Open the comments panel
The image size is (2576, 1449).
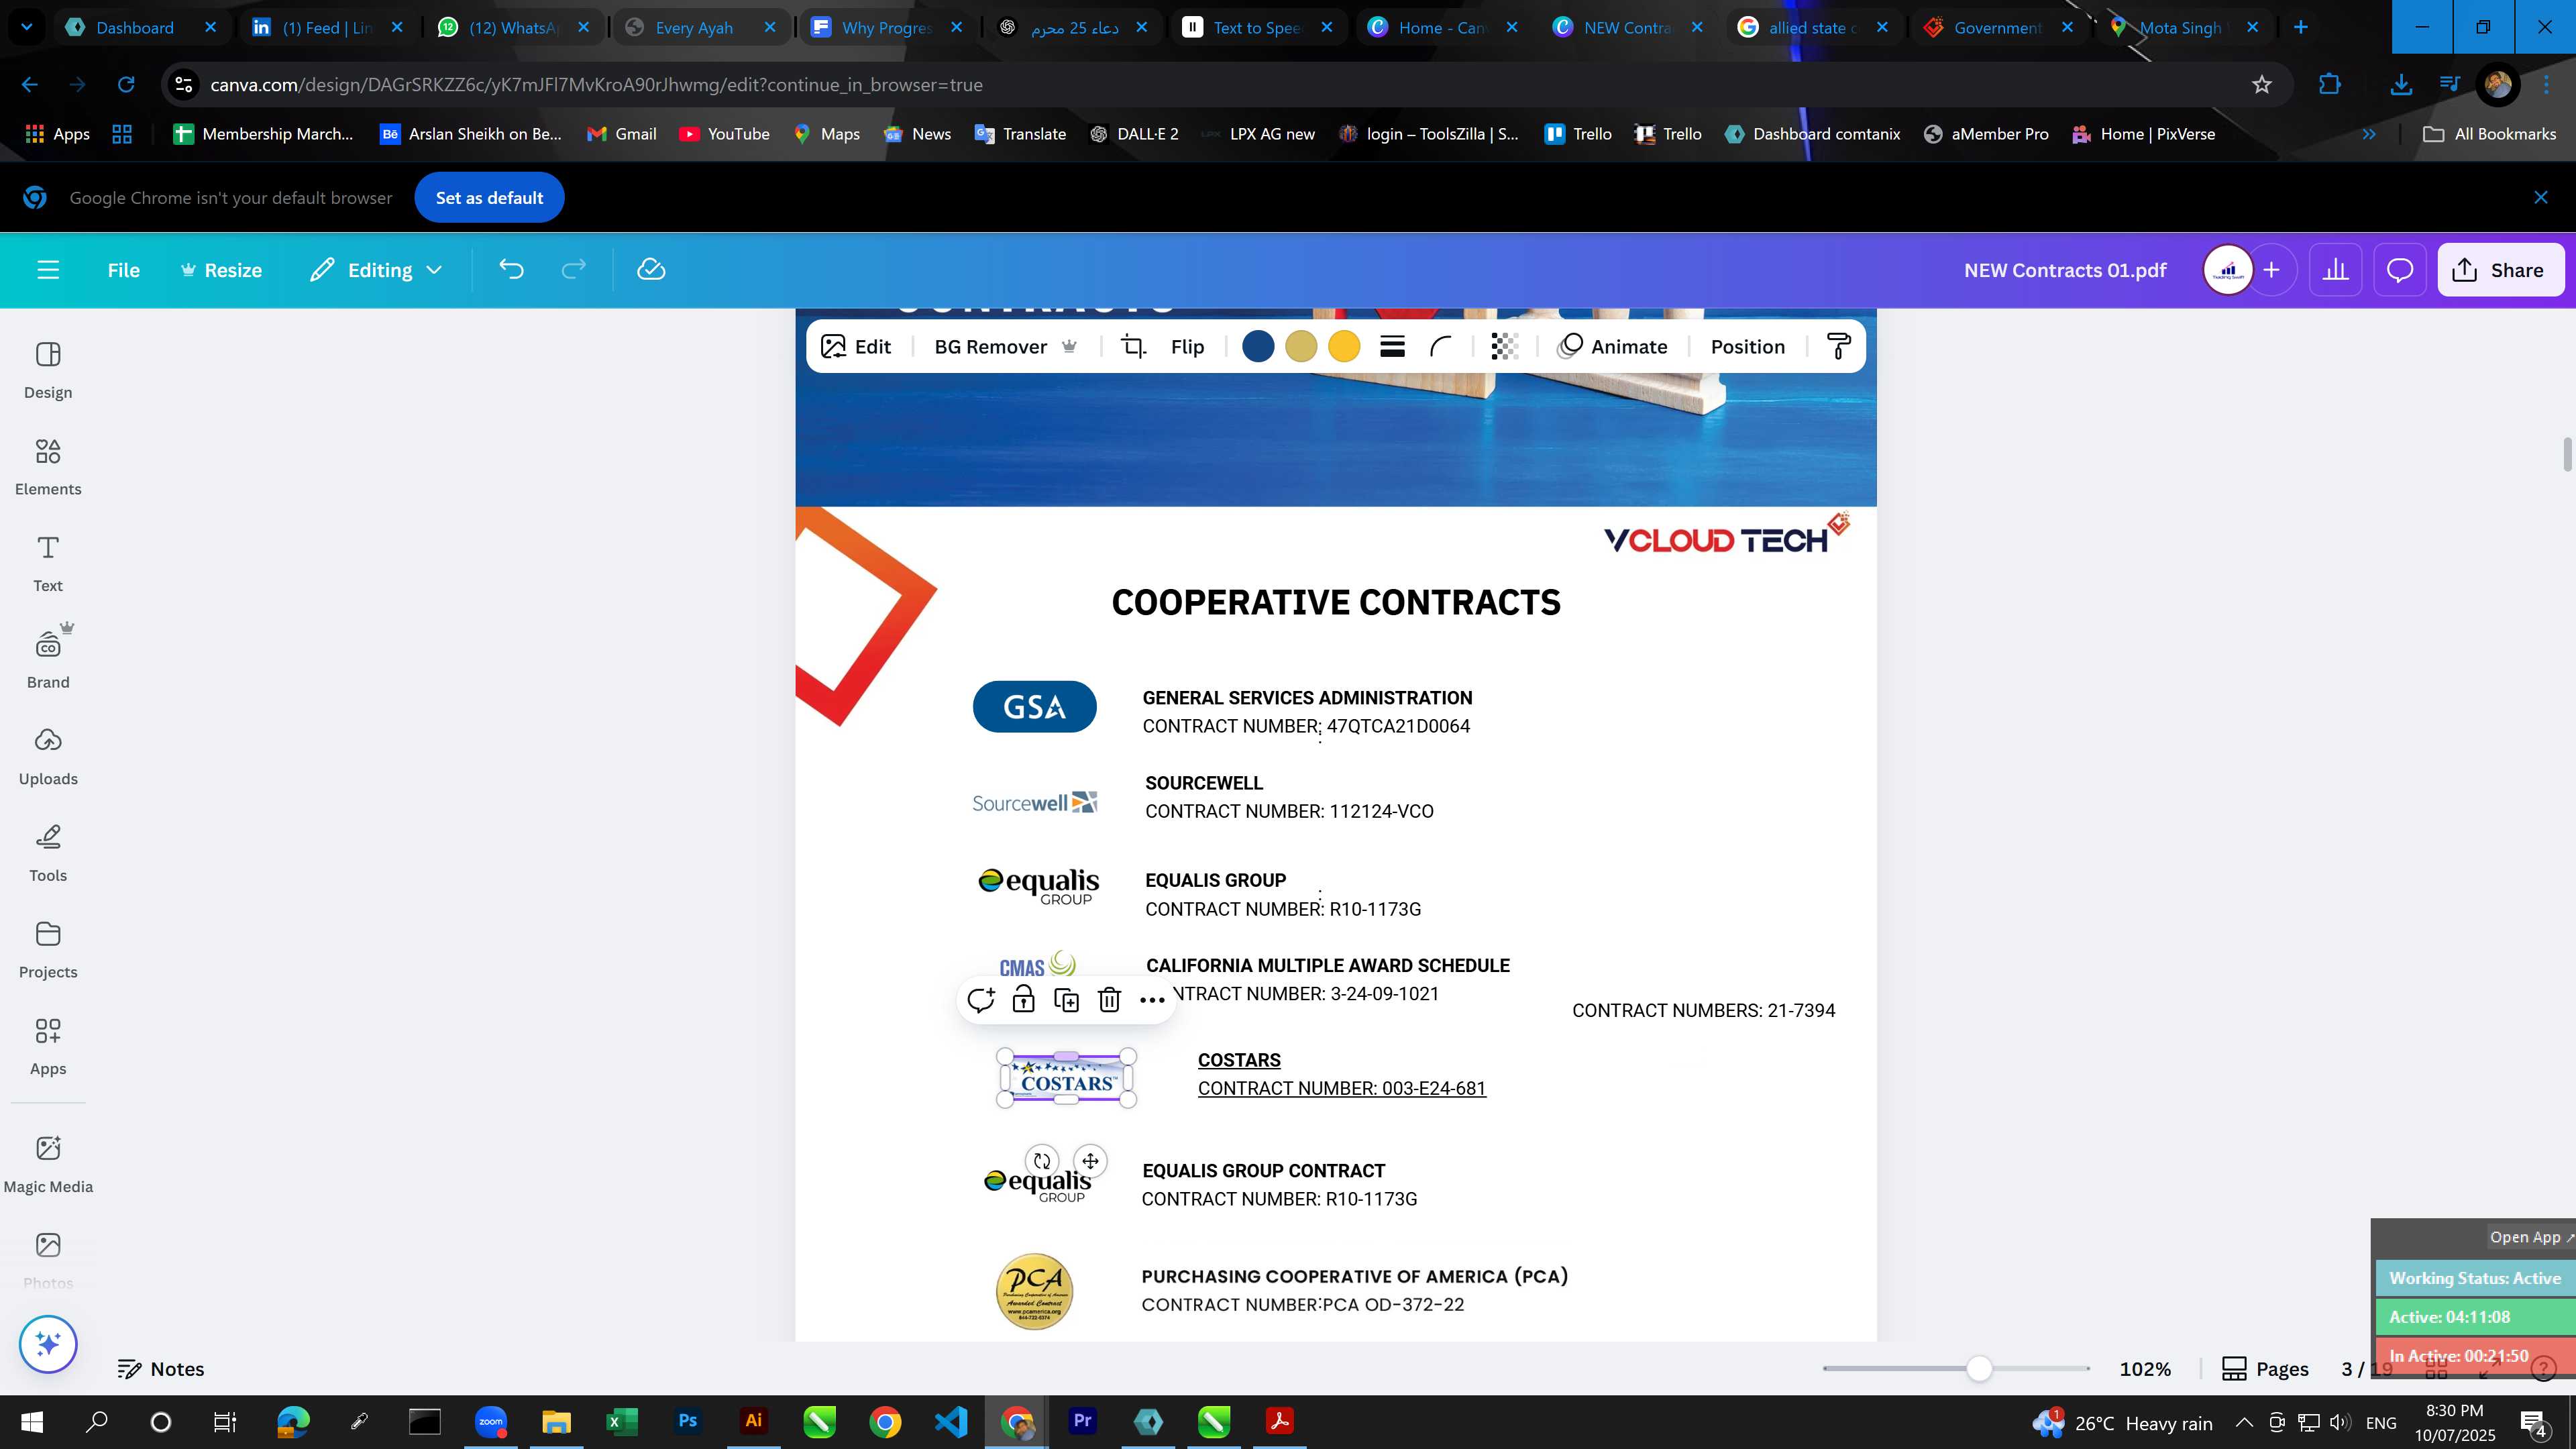point(2400,270)
